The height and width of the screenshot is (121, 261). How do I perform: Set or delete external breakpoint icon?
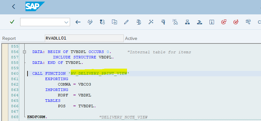click(x=236, y=22)
